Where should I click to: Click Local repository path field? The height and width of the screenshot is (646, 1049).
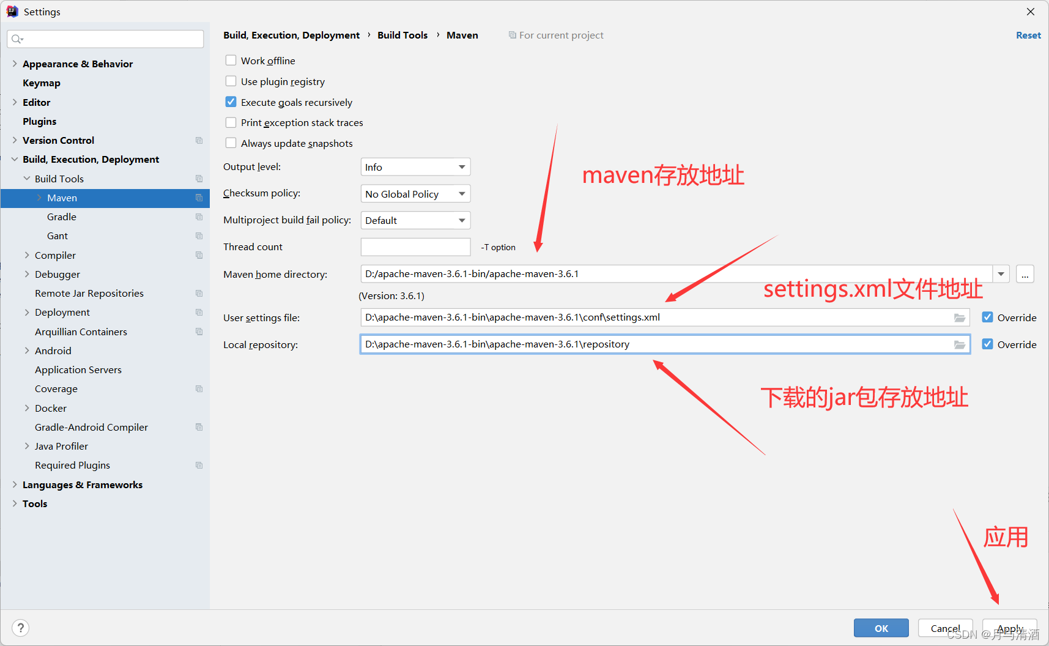pos(665,344)
